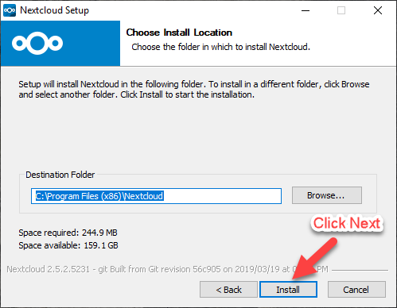This screenshot has width=397, height=308.
Task: Click the red Click Next annotation text
Action: (x=347, y=223)
